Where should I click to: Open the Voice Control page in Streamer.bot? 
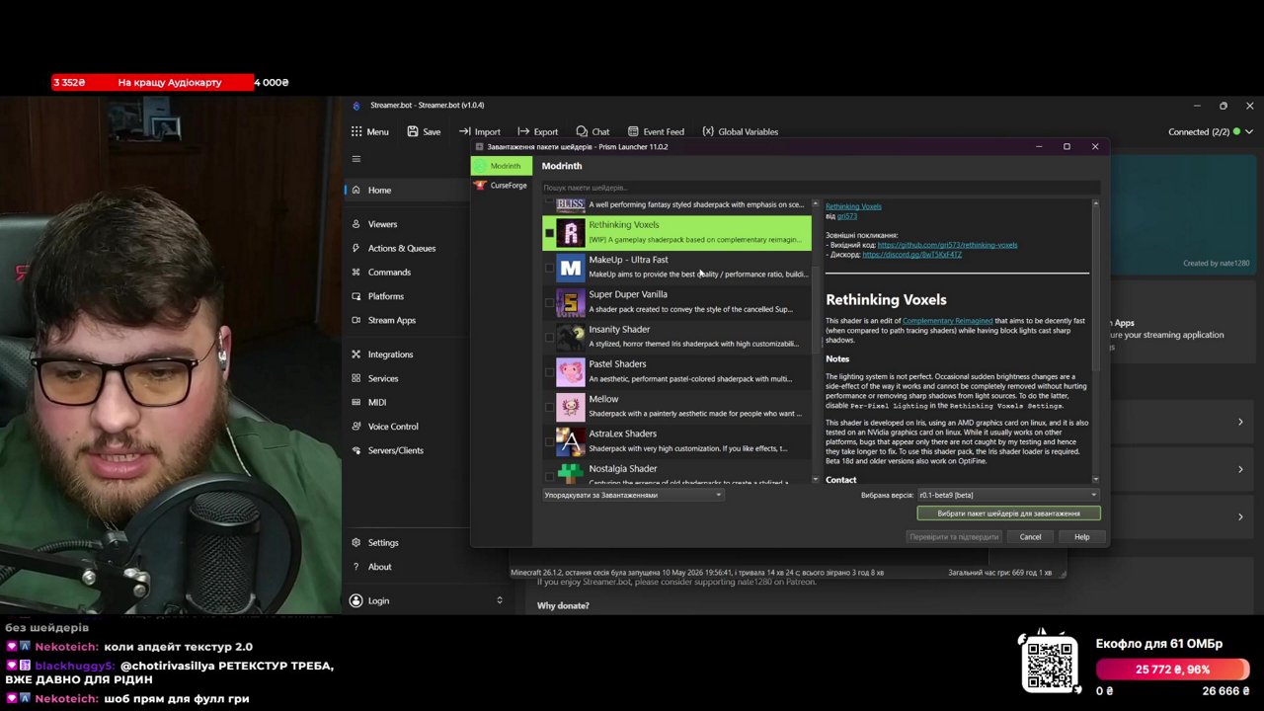point(393,427)
